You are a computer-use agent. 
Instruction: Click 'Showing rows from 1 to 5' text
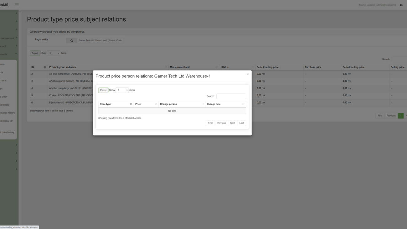pyautogui.click(x=51, y=111)
